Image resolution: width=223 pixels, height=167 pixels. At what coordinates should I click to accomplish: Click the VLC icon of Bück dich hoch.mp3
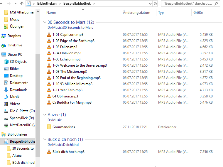click(x=49, y=152)
